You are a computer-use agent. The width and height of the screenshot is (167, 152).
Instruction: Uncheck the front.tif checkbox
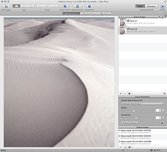point(128,29)
